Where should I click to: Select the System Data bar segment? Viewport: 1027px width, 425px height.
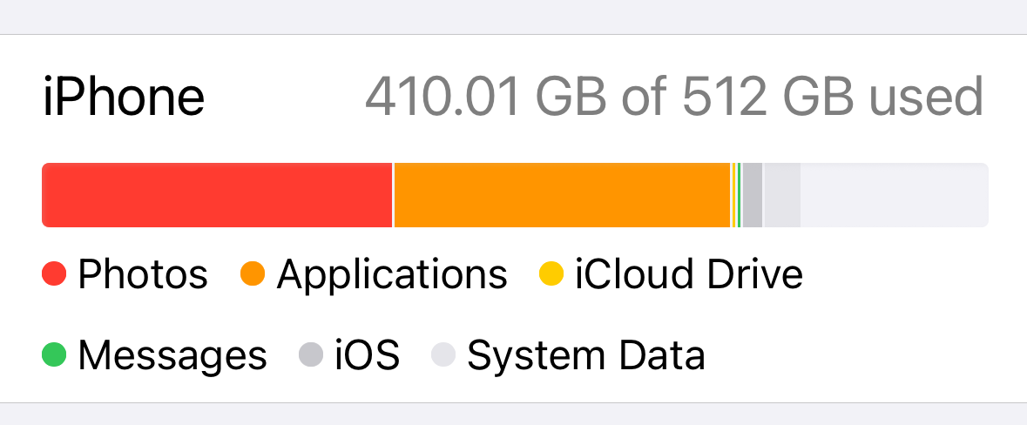pos(783,195)
